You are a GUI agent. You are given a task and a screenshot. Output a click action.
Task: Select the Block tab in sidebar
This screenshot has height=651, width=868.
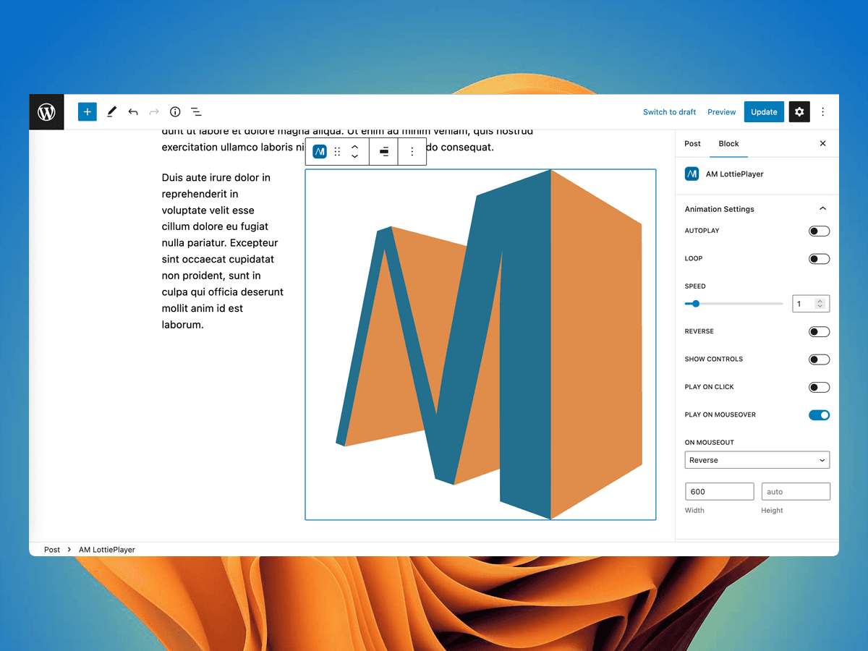click(x=728, y=143)
